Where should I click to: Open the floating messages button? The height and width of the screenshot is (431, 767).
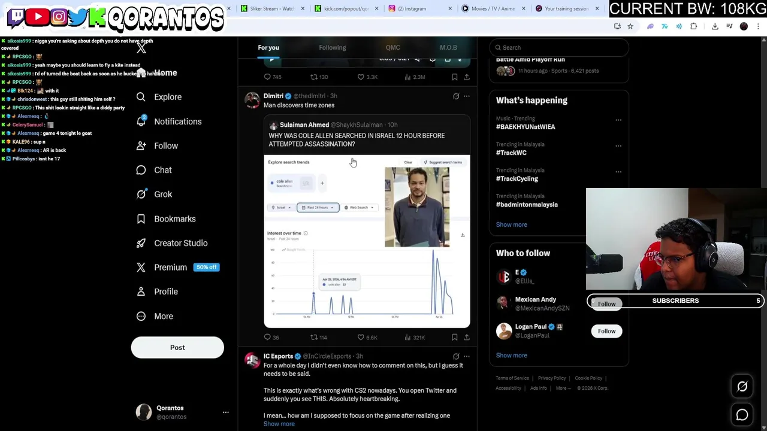[x=742, y=415]
